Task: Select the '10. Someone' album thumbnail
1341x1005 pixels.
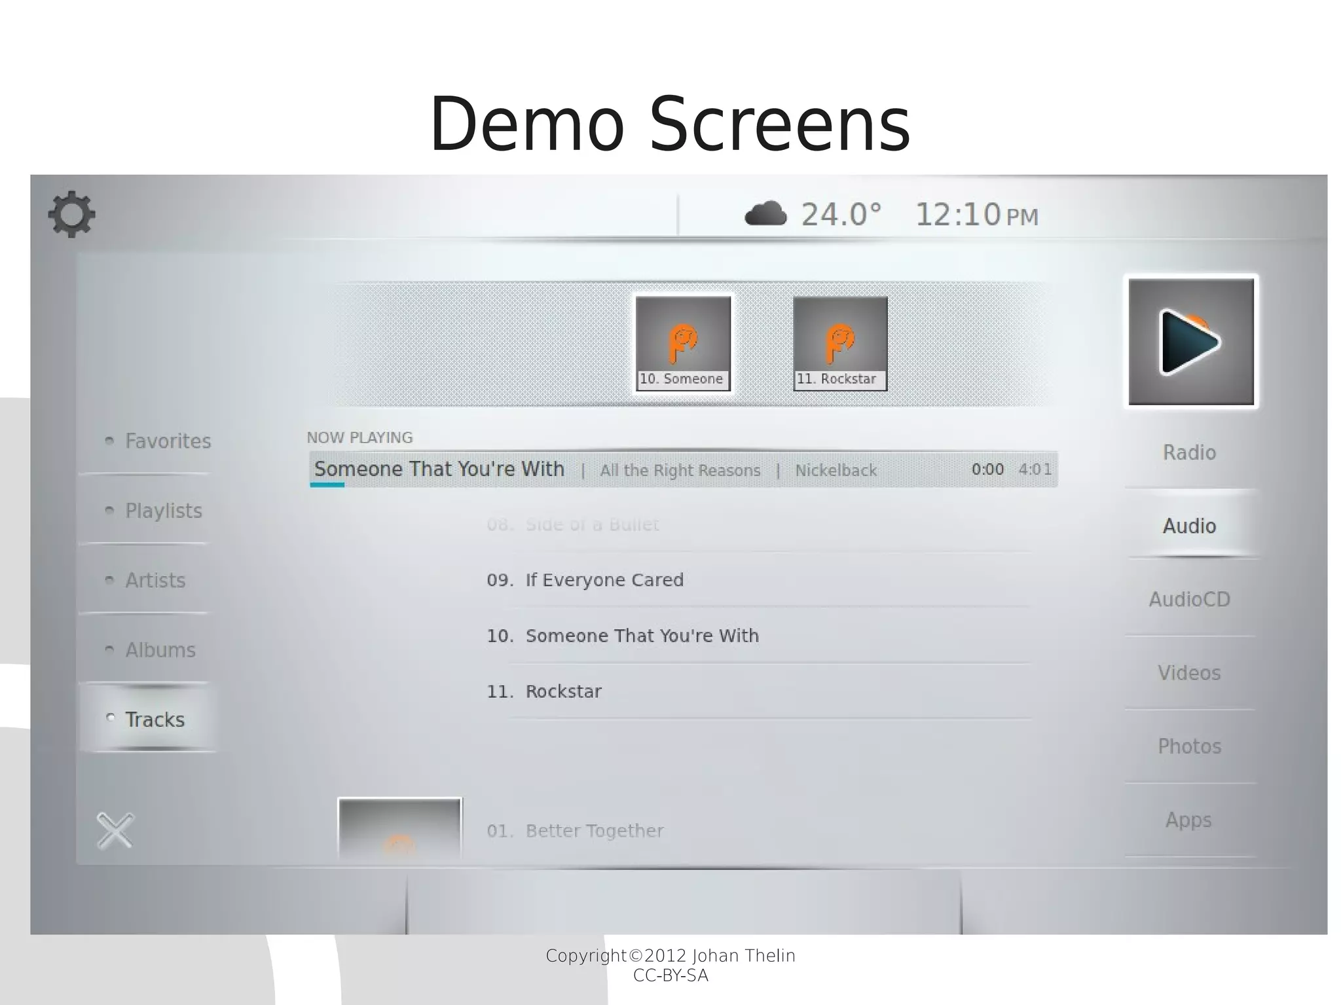Action: 683,343
